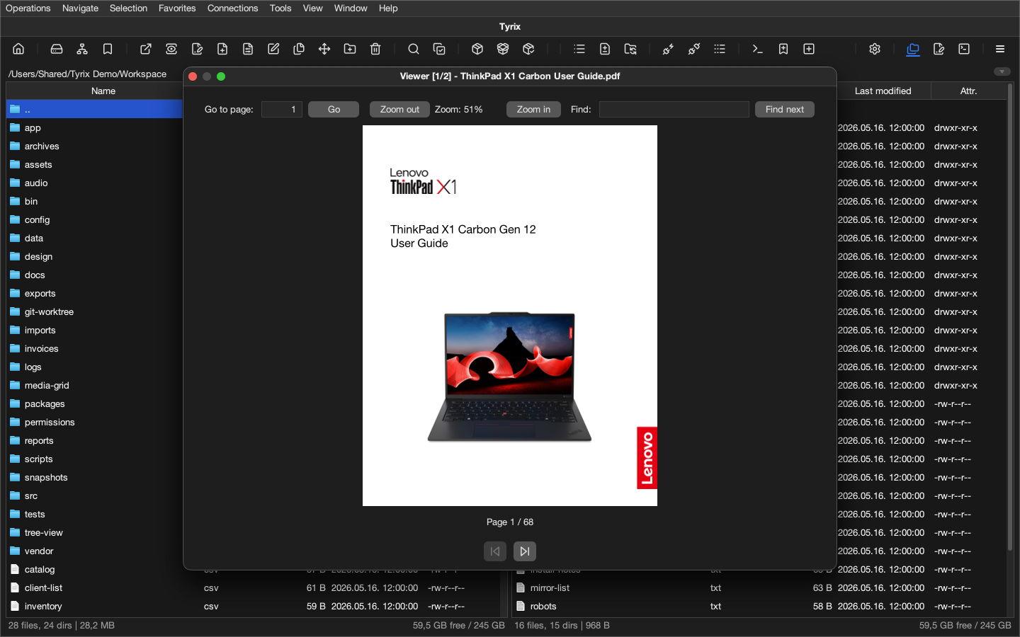Click the Find text input field
Image resolution: width=1020 pixels, height=637 pixels.
click(674, 109)
